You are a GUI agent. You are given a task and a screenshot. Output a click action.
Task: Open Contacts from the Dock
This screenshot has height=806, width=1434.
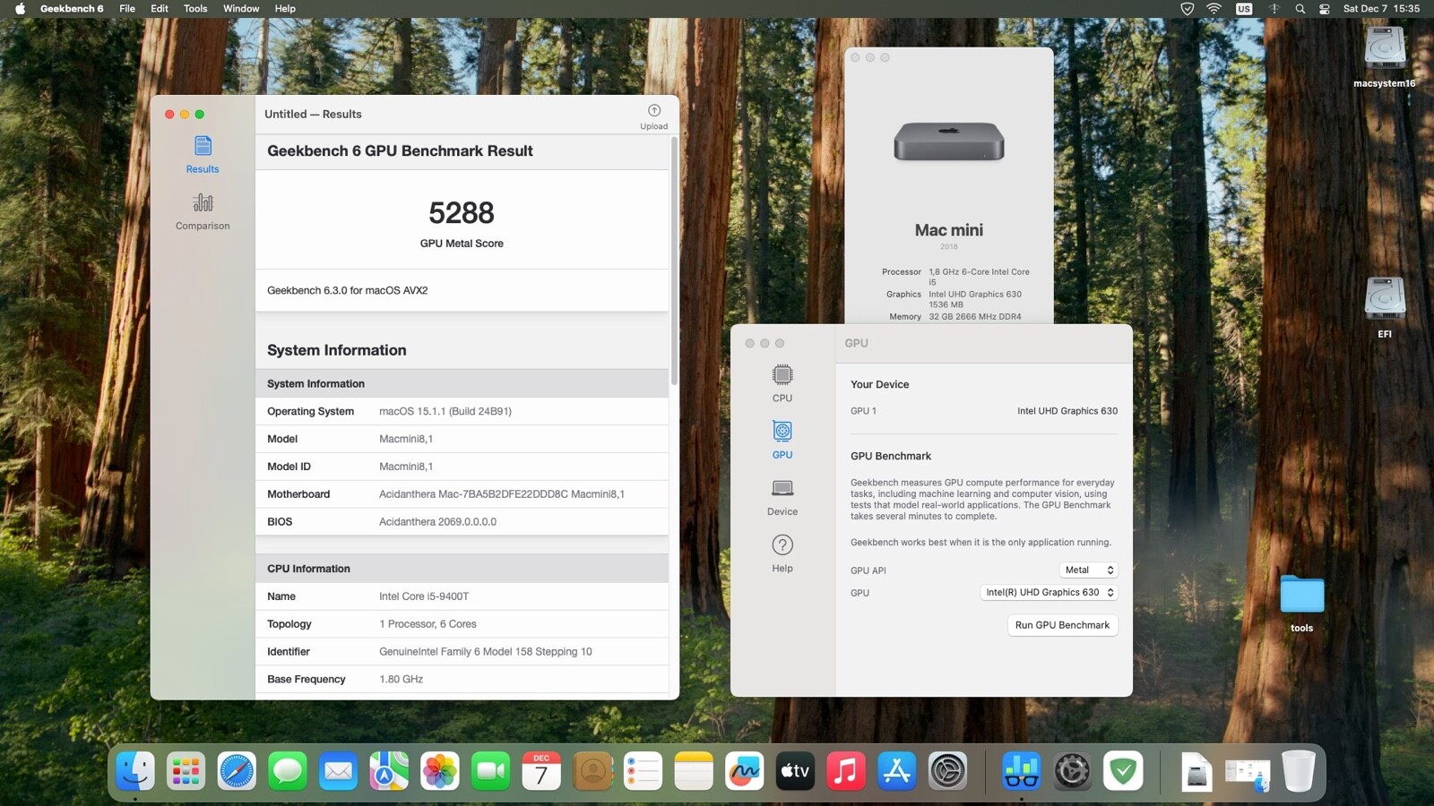click(592, 771)
